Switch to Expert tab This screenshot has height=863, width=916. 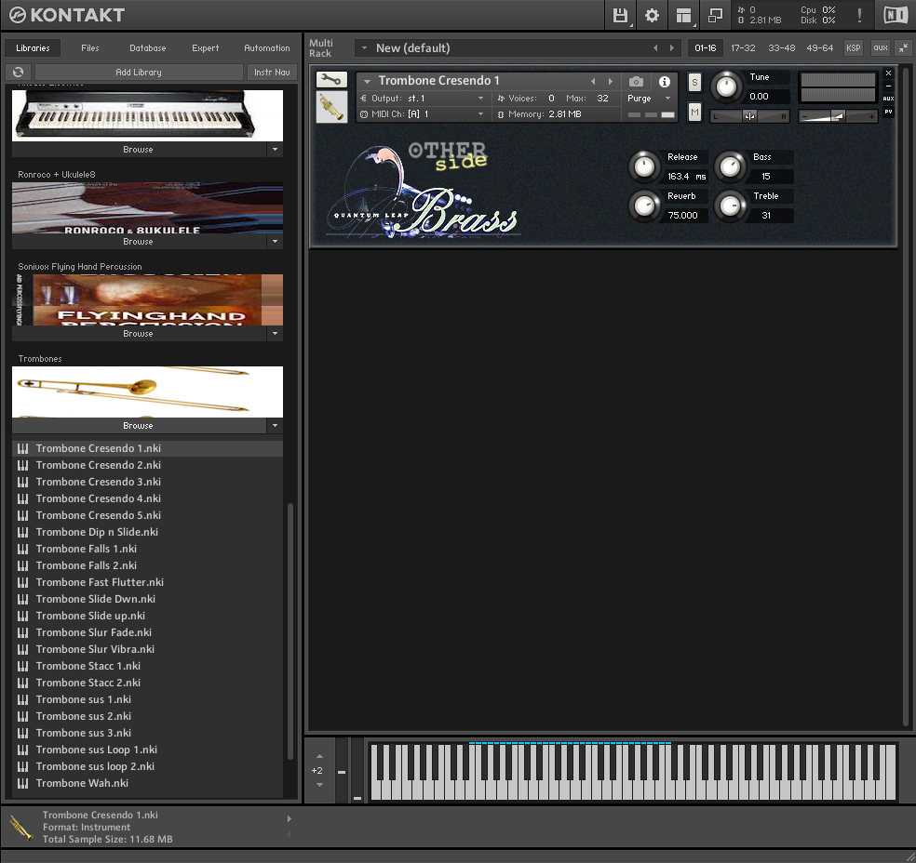(x=205, y=47)
